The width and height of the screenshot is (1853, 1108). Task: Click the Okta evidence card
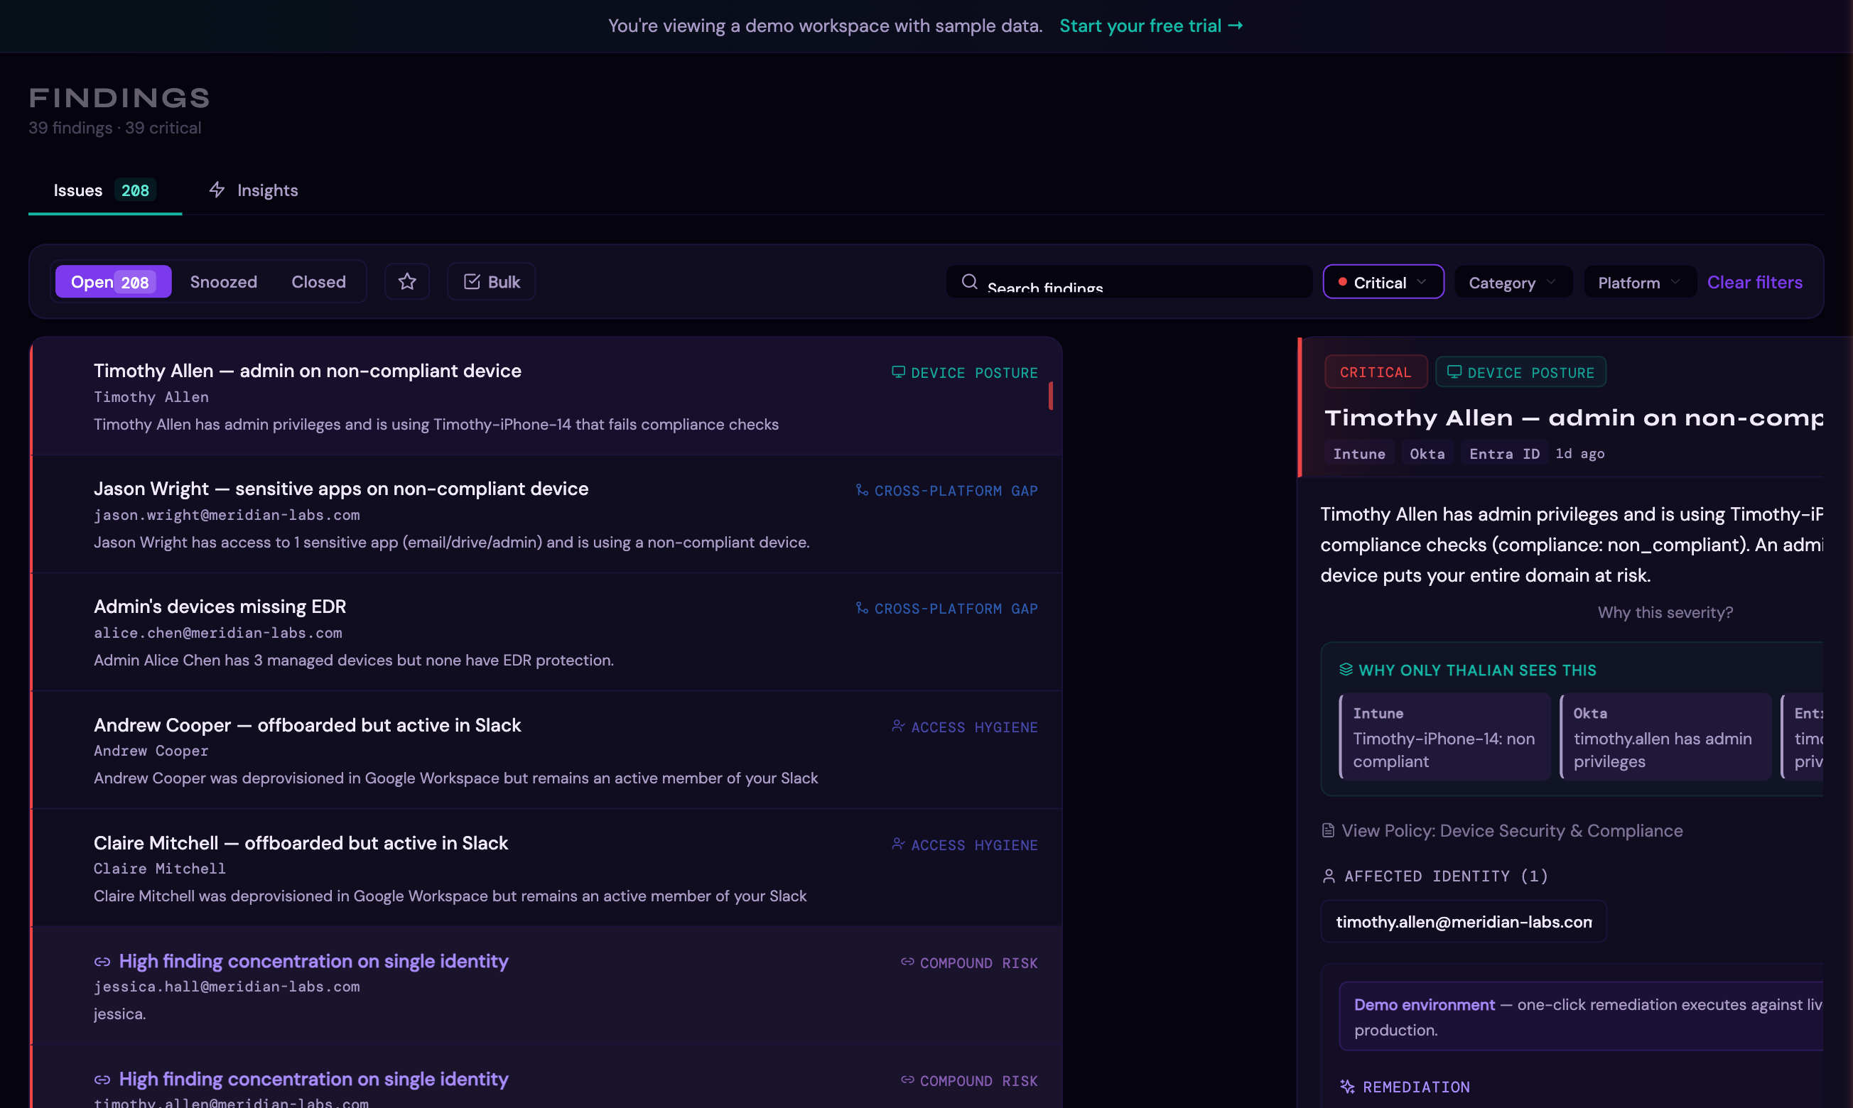coord(1665,737)
